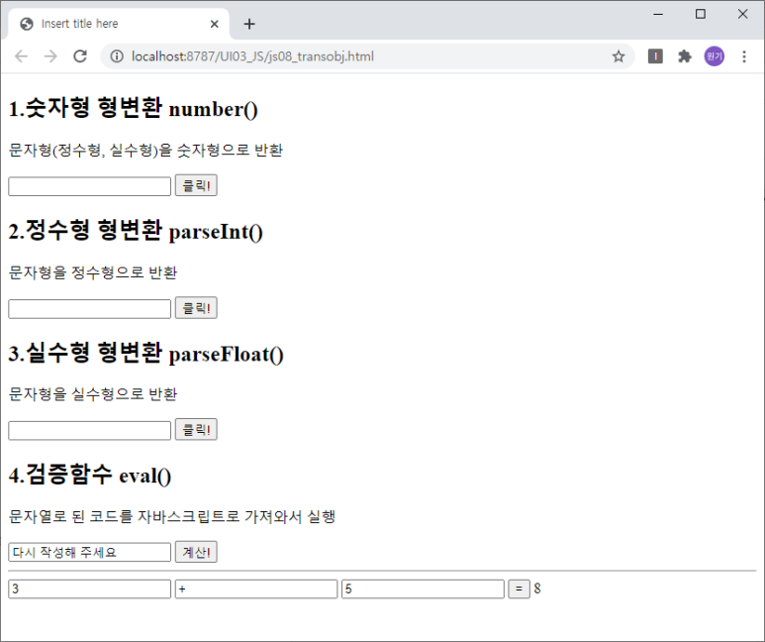View site information icon in address bar
The width and height of the screenshot is (765, 642).
(117, 56)
